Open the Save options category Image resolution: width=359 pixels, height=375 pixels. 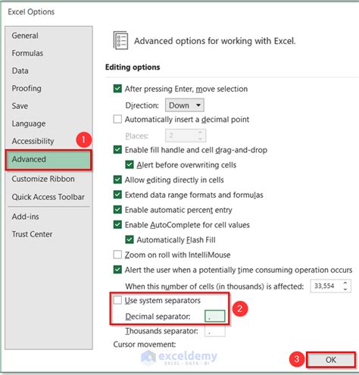(20, 106)
